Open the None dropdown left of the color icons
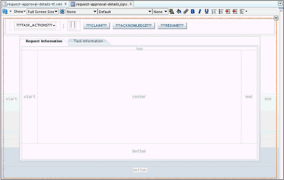The height and width of the screenshot is (180, 284). click(160, 12)
